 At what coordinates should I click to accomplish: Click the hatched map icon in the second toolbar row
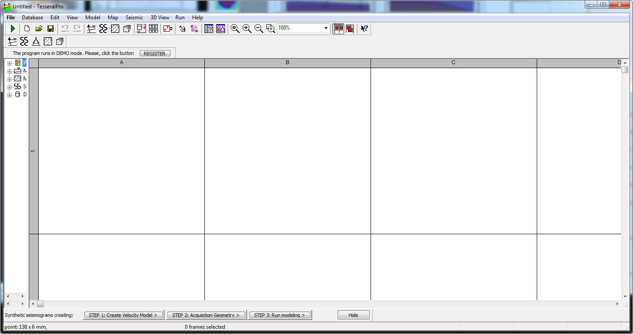(48, 41)
